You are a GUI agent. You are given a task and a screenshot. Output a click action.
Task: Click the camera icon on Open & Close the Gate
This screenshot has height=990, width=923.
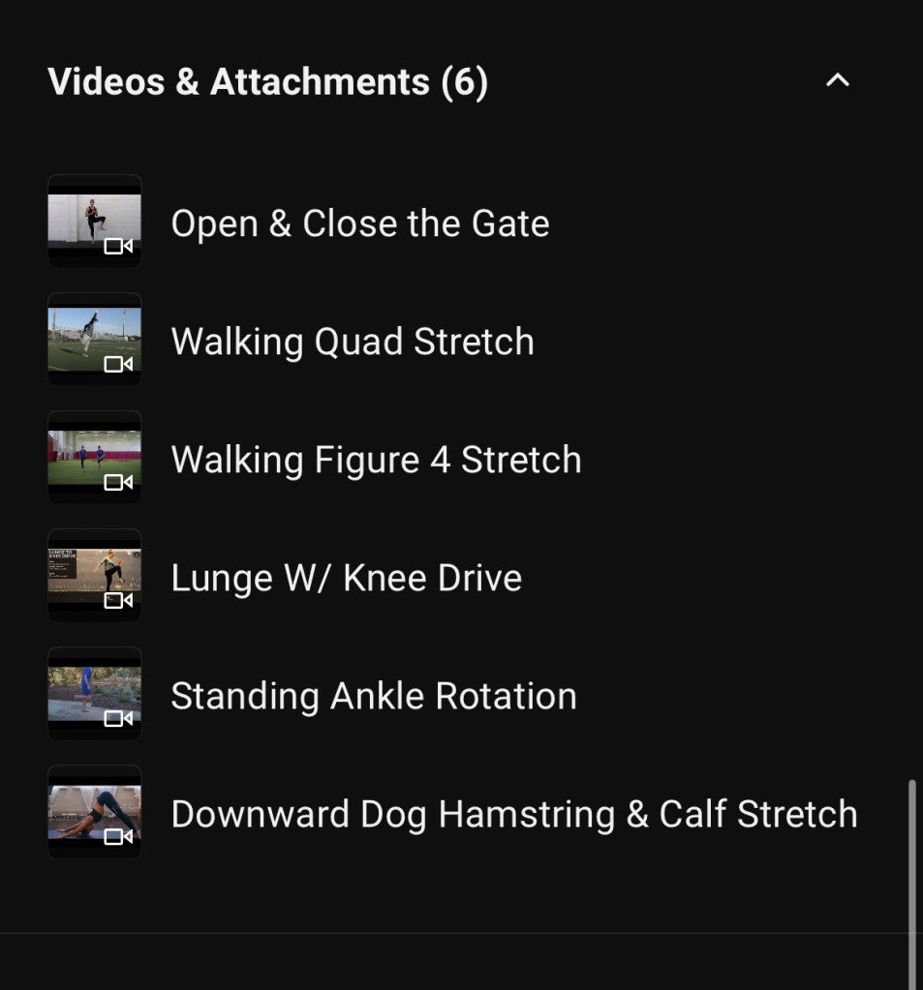(118, 246)
